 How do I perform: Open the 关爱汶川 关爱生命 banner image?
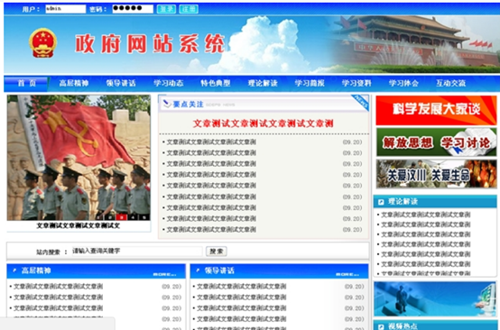pos(436,174)
